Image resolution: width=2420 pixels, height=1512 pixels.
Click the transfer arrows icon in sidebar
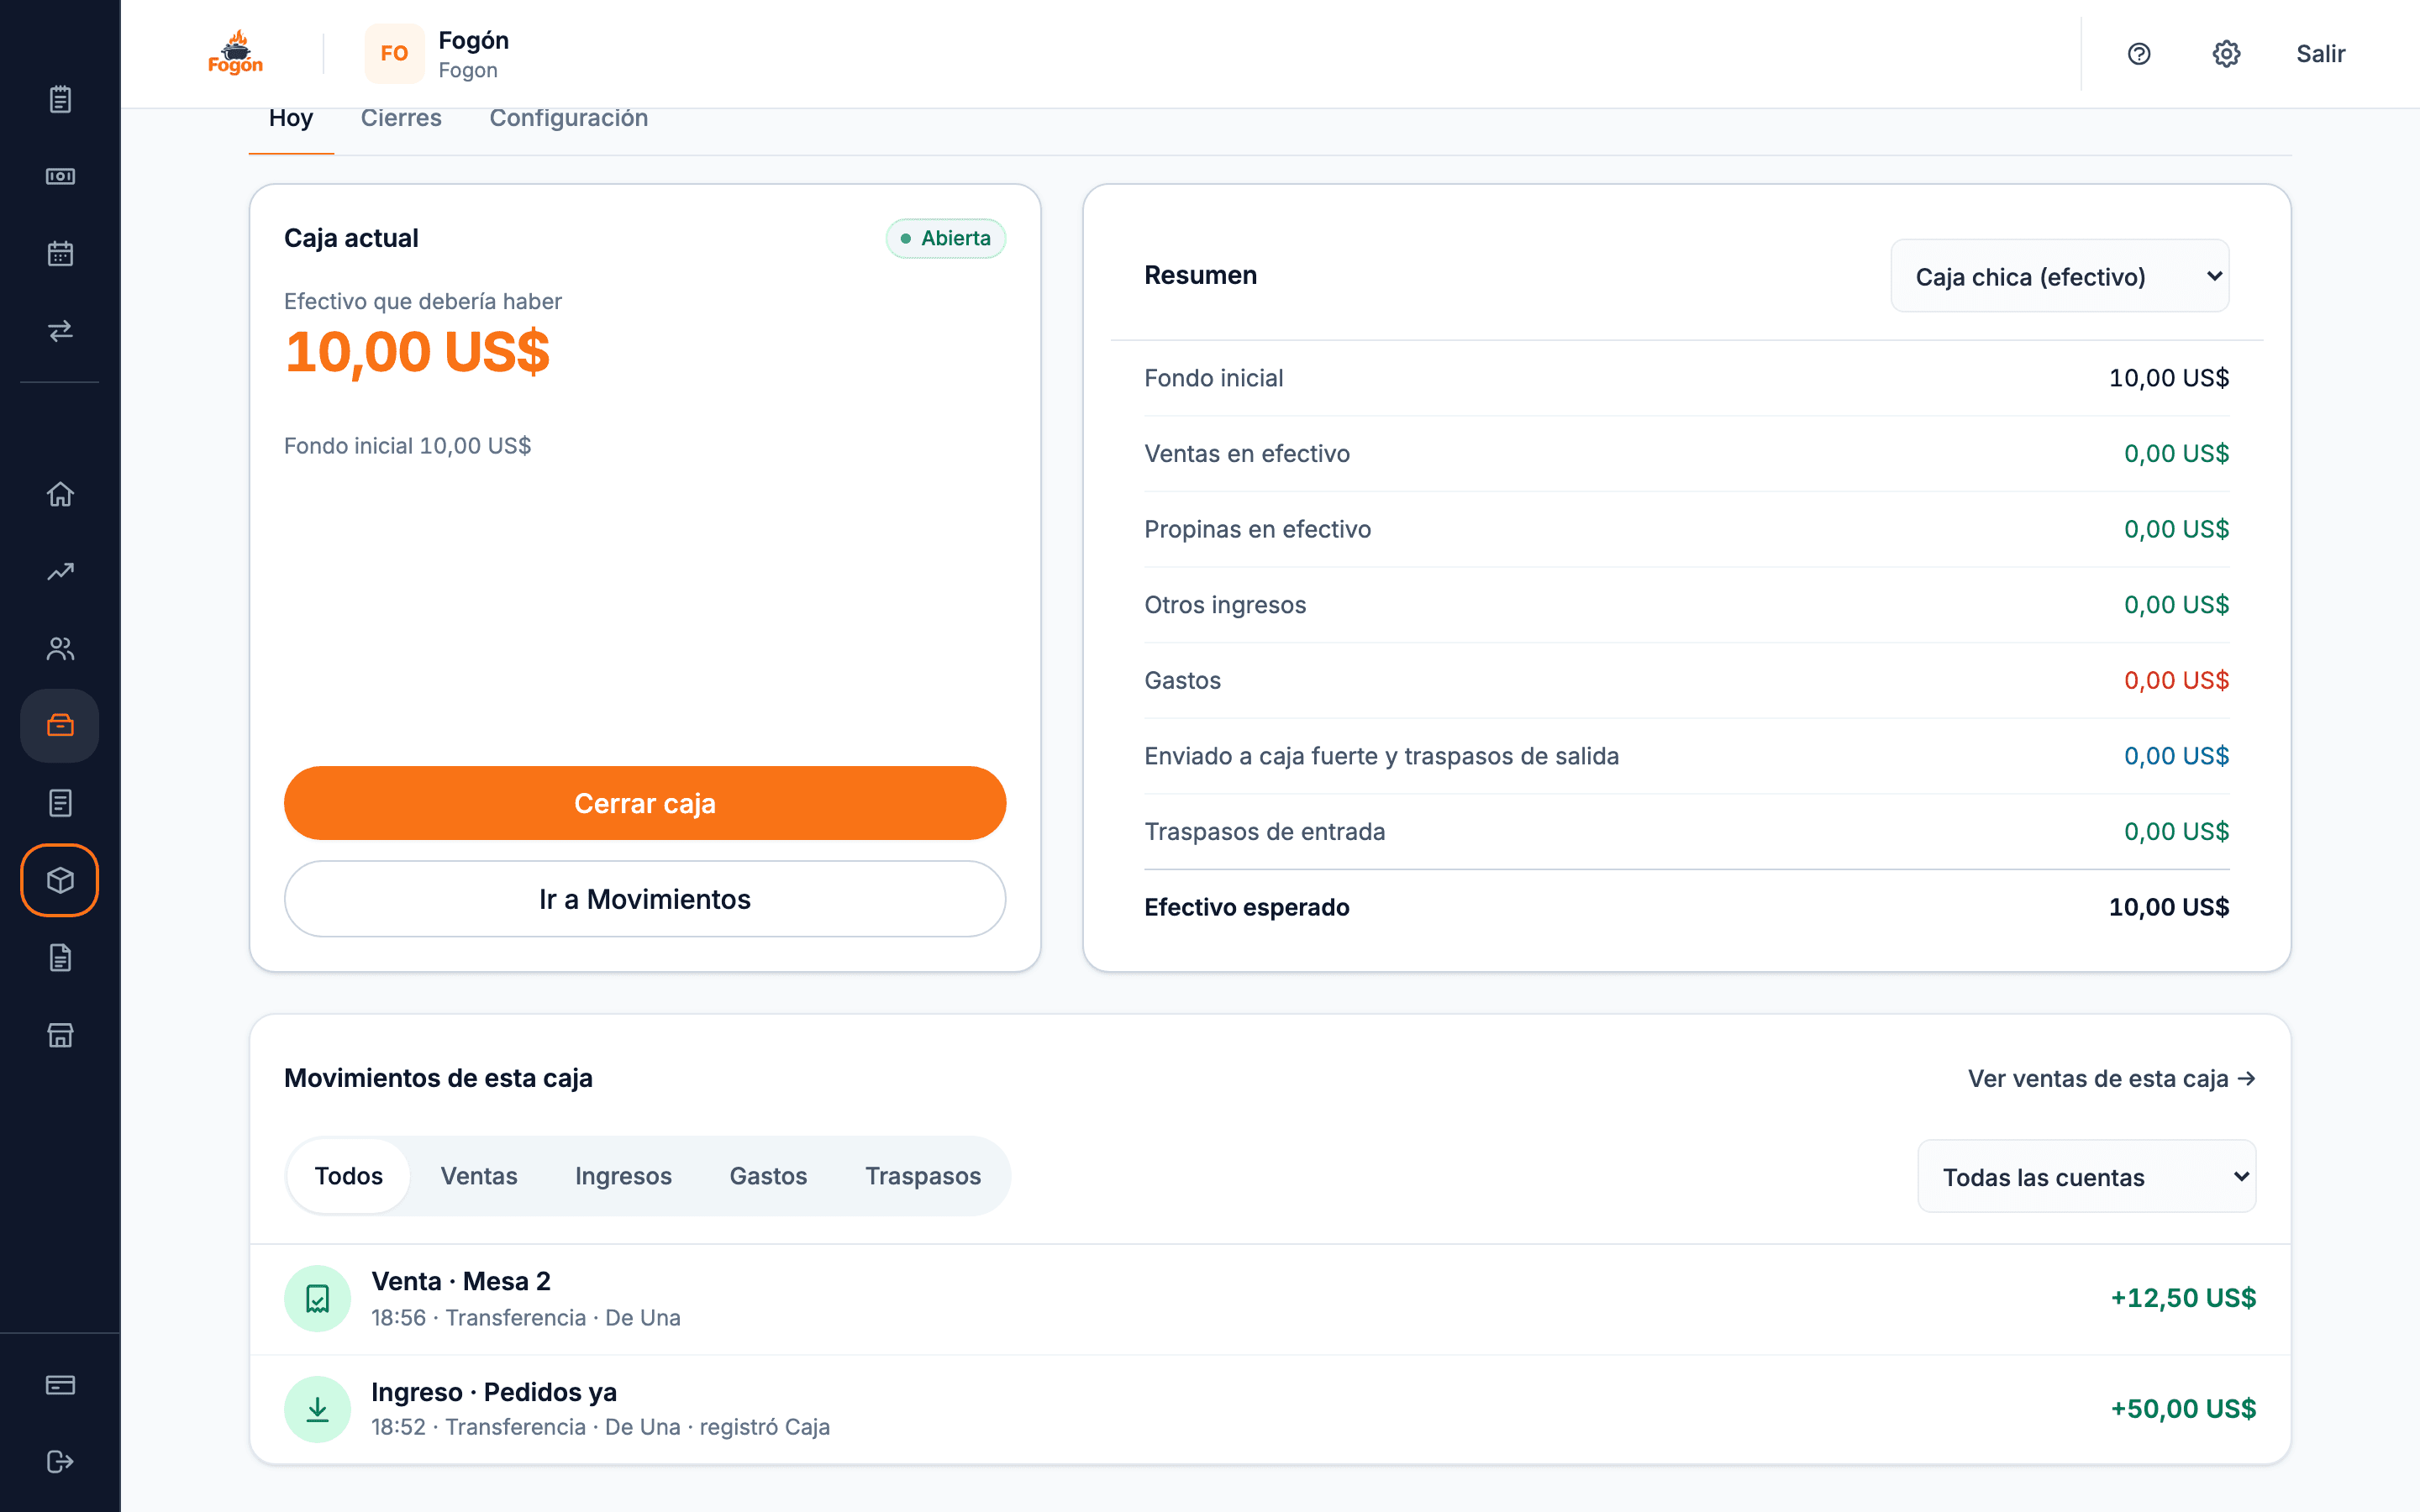click(x=60, y=330)
